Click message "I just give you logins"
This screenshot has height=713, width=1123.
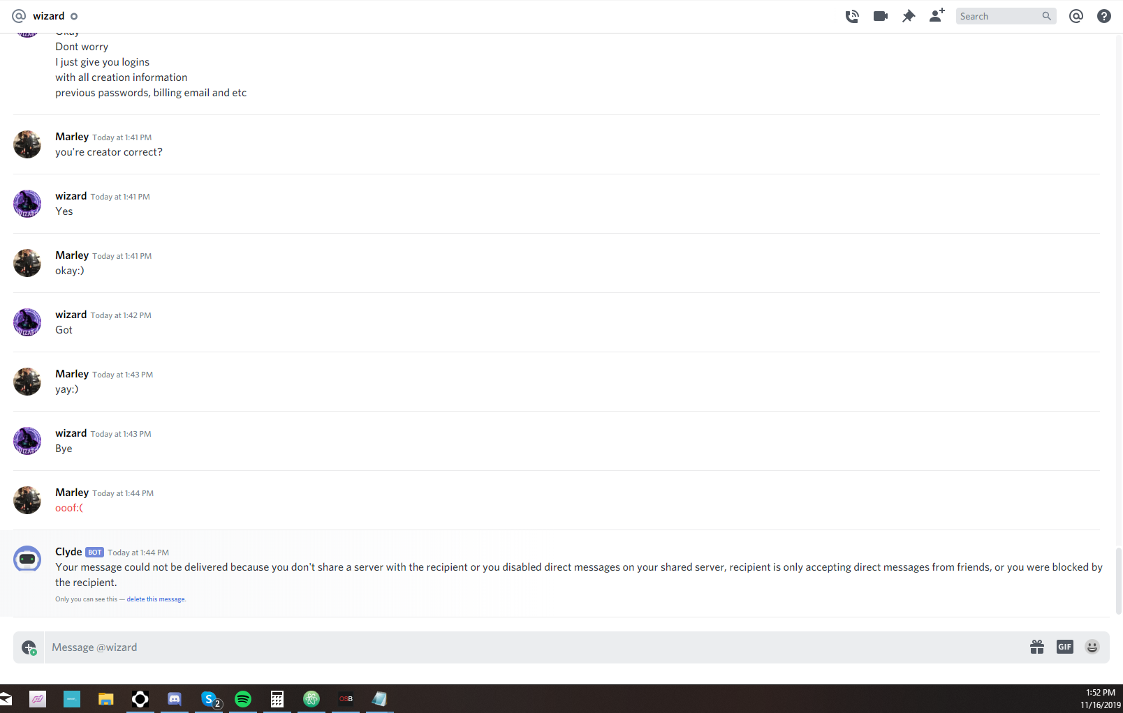pyautogui.click(x=103, y=62)
